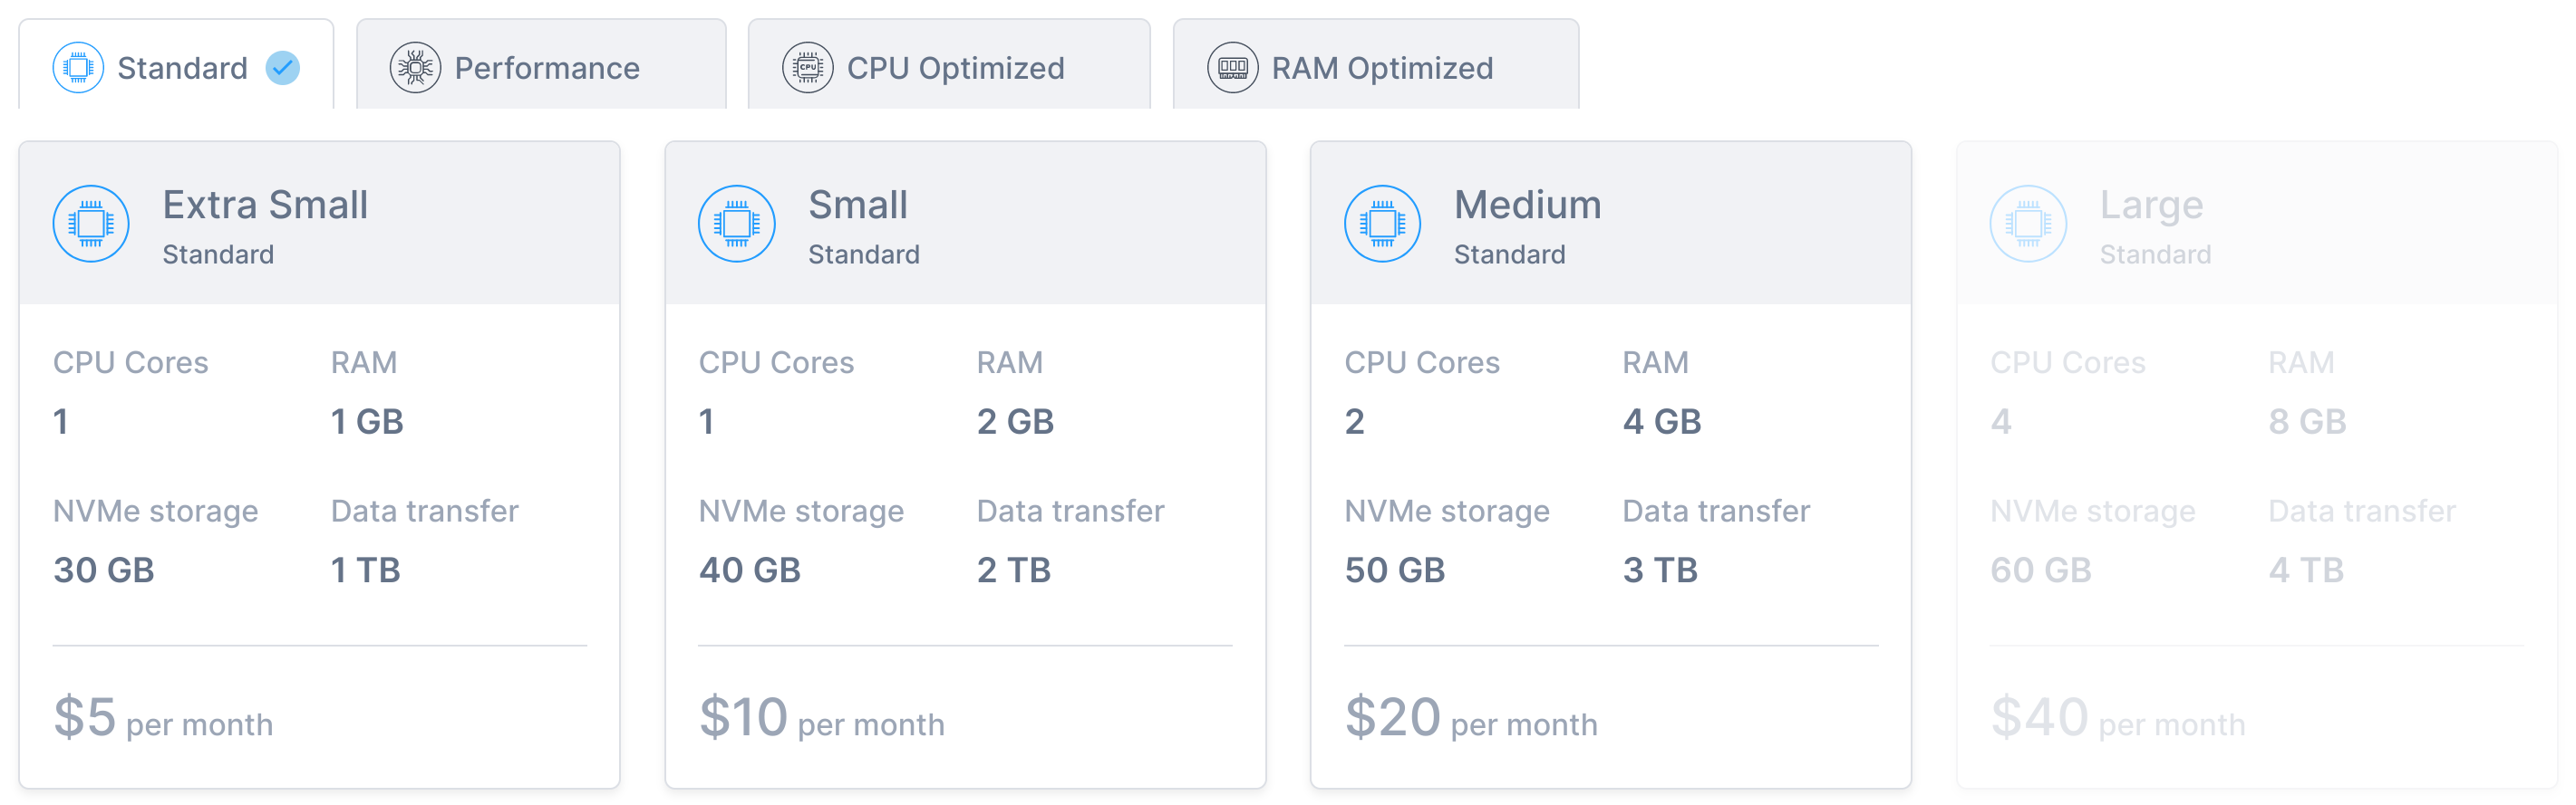The width and height of the screenshot is (2576, 805).
Task: Select the RAM Optimized tab
Action: click(x=1376, y=64)
